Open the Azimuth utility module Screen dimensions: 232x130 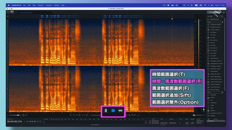(x=213, y=95)
